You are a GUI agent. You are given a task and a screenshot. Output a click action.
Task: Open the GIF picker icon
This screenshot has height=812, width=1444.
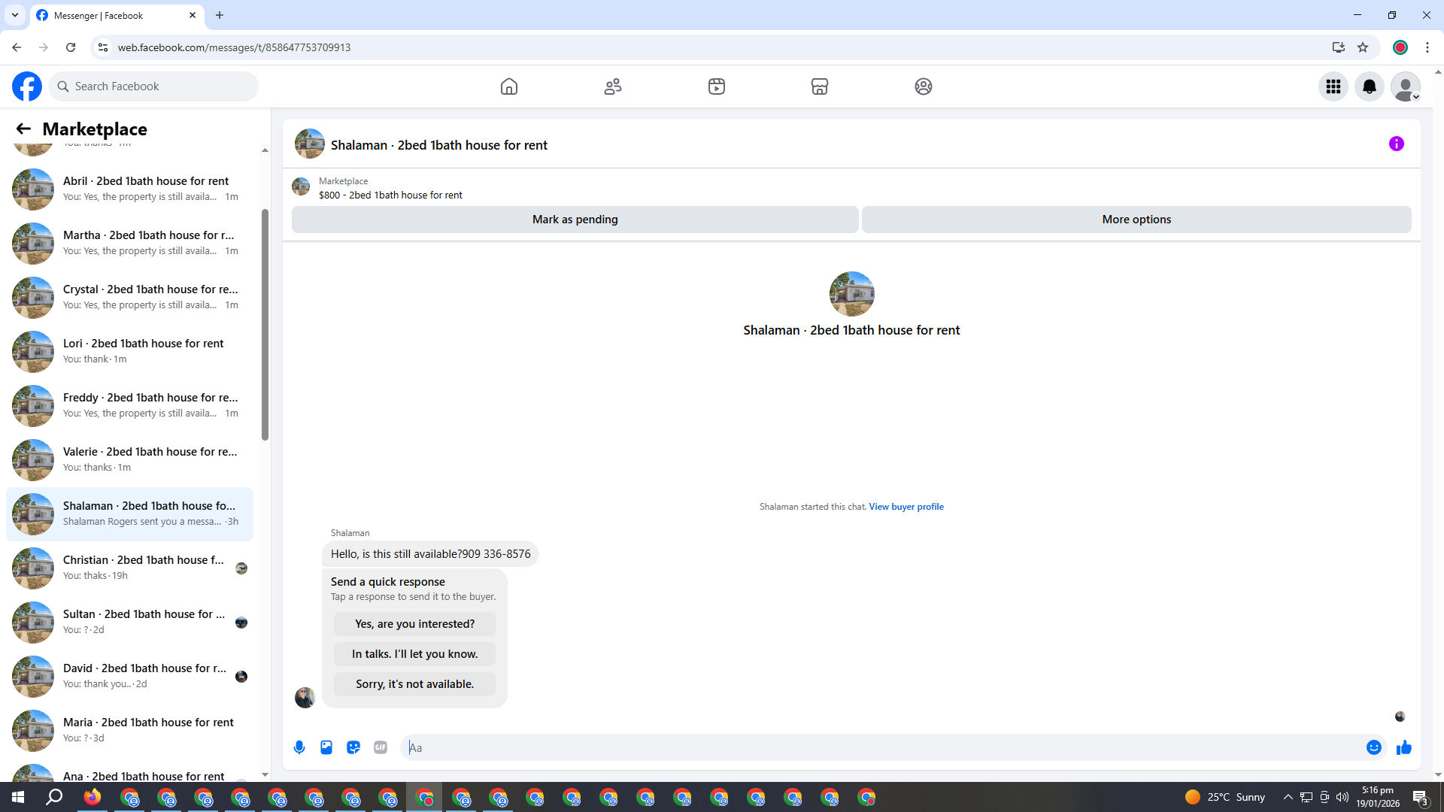pyautogui.click(x=381, y=747)
